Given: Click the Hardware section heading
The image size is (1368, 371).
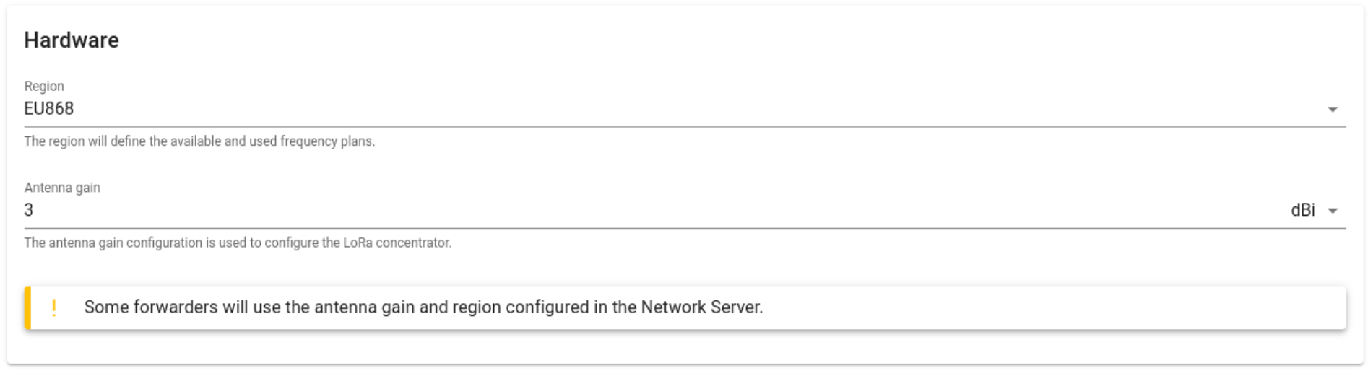Looking at the screenshot, I should 72,40.
